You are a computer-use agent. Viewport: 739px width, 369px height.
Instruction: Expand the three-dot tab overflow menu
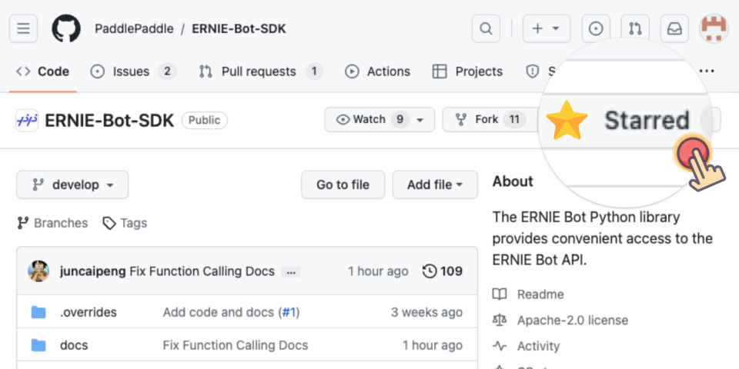coord(707,71)
